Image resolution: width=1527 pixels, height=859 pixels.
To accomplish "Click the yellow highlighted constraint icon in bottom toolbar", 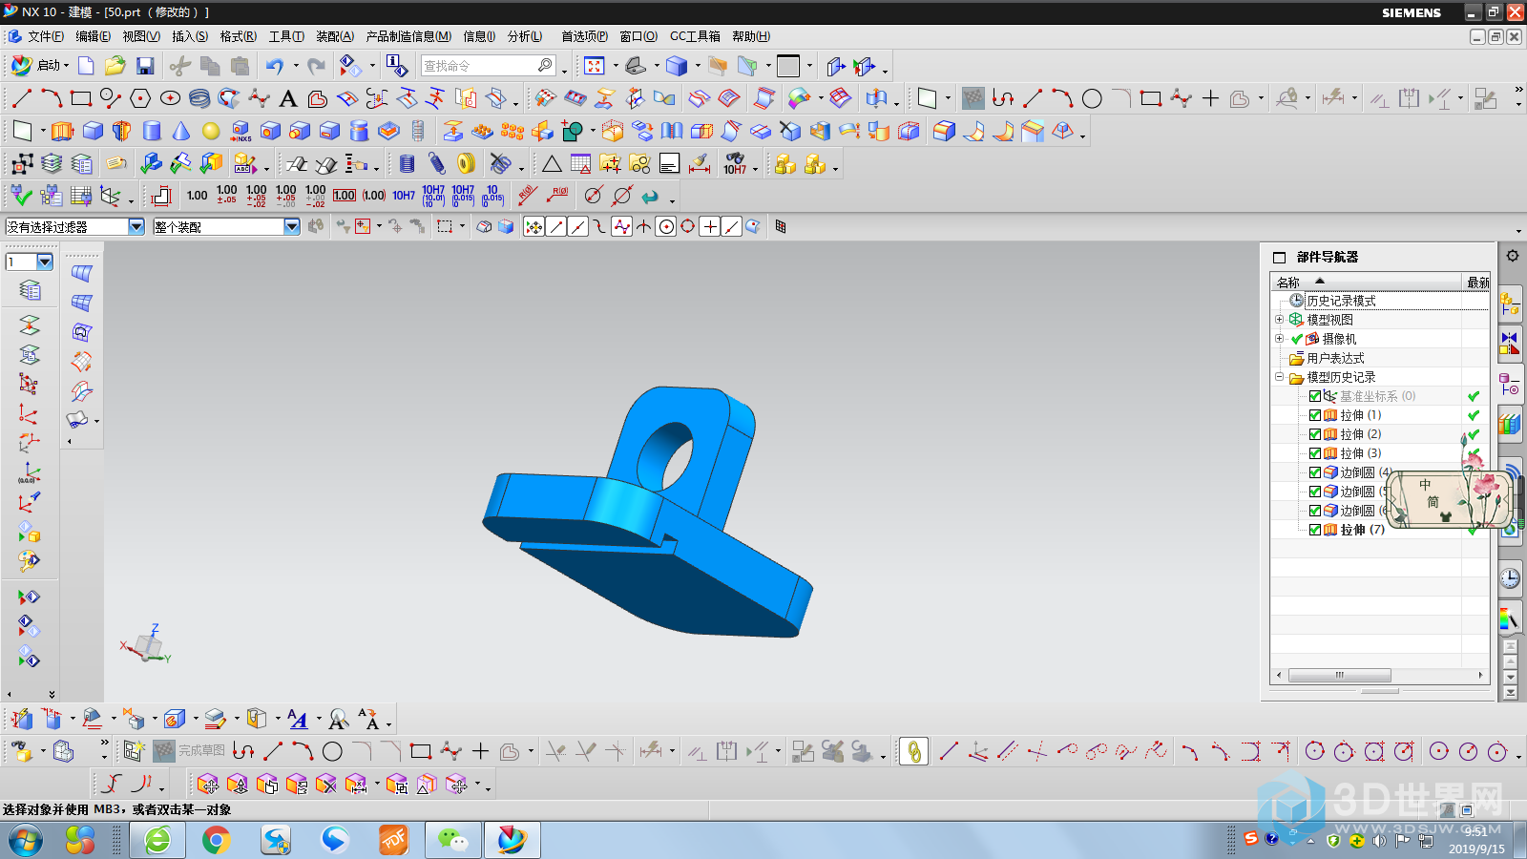I will click(x=913, y=751).
